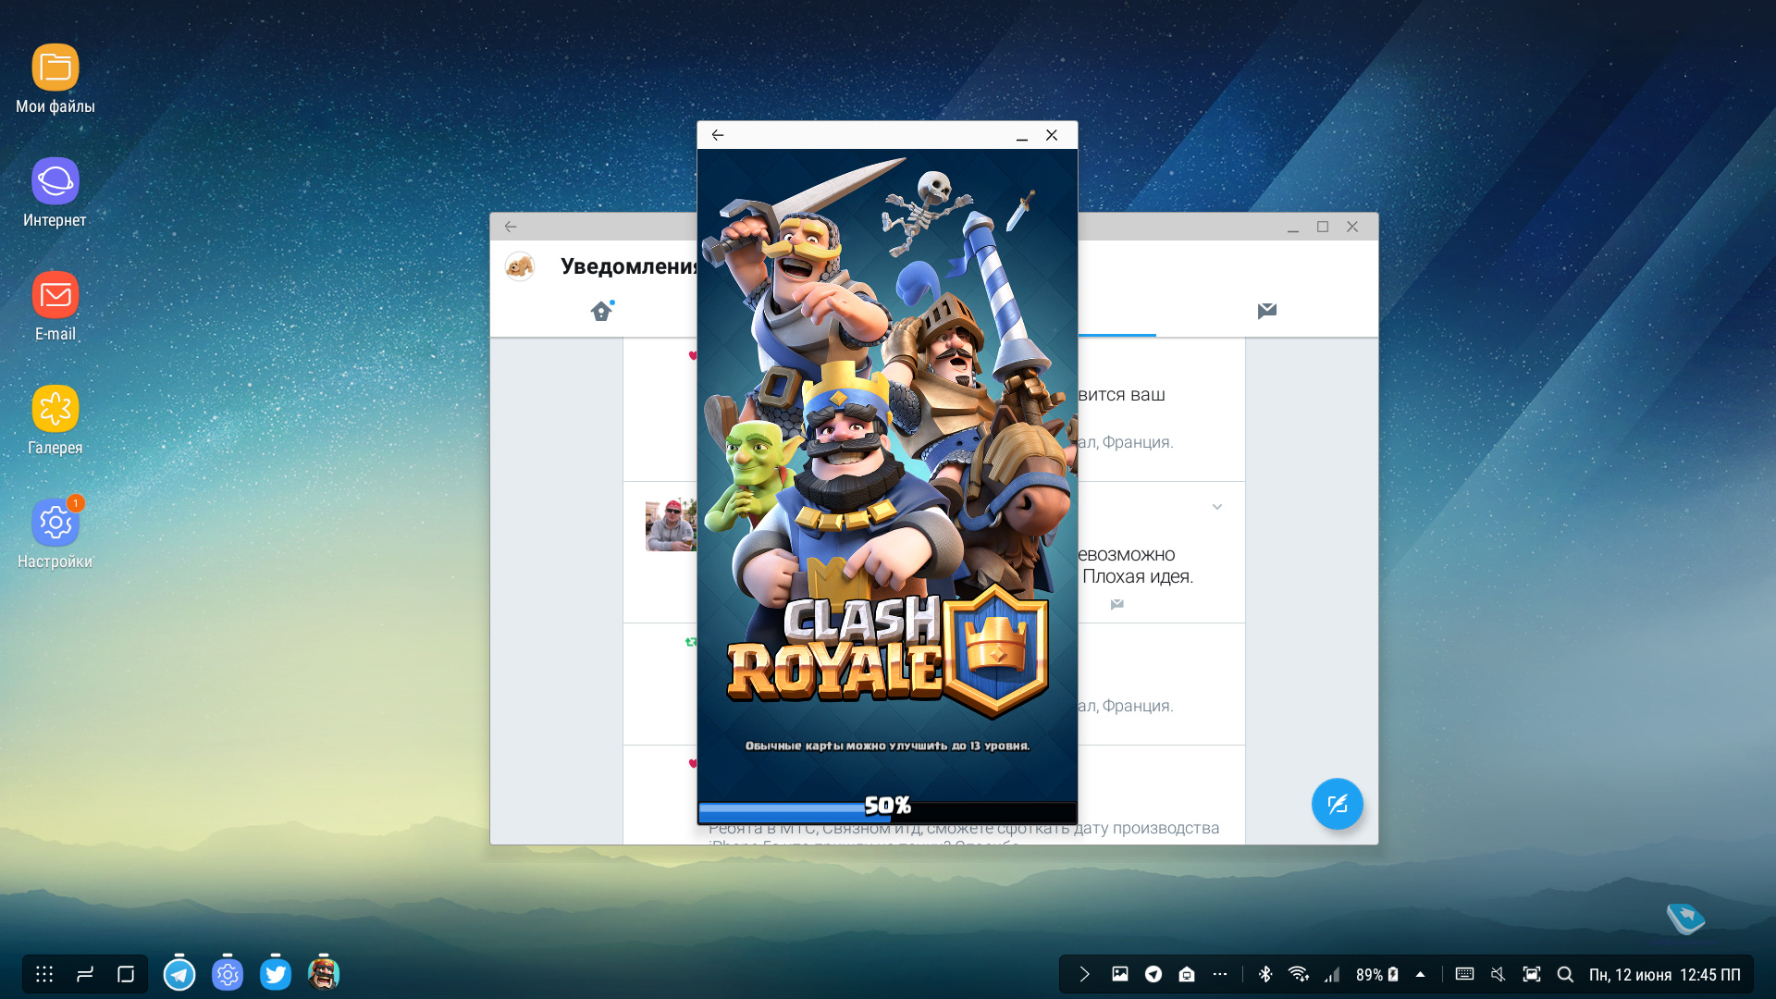Open the user avatar thumbnail in tweet
Image resolution: width=1776 pixels, height=999 pixels.
pos(670,525)
